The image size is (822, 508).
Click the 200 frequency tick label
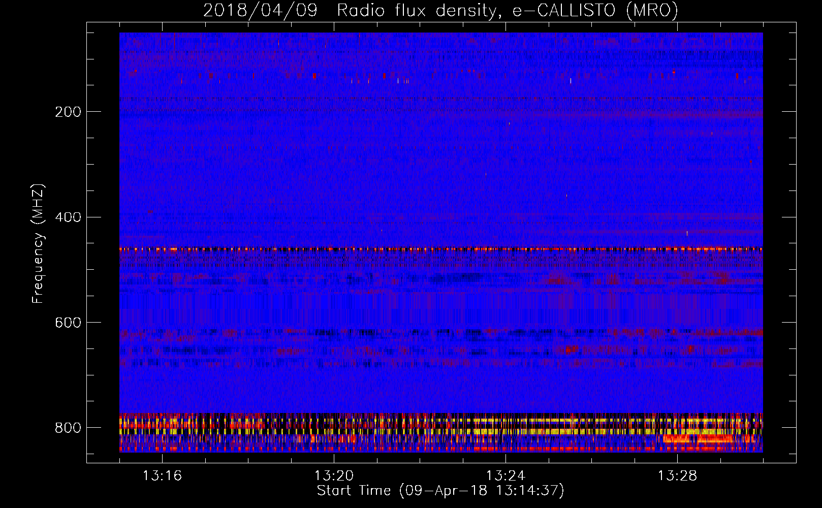pyautogui.click(x=68, y=112)
